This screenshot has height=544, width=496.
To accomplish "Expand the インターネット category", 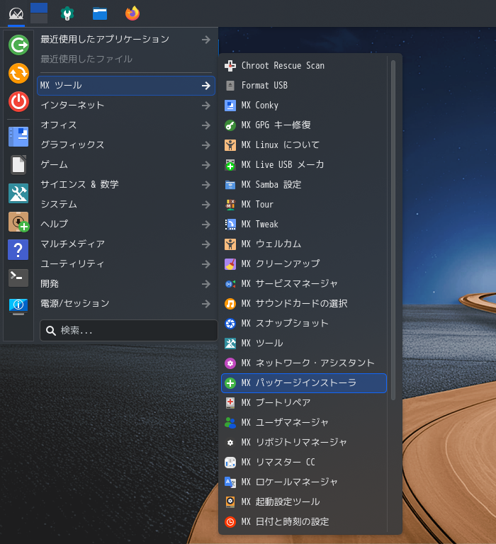I will (x=126, y=105).
